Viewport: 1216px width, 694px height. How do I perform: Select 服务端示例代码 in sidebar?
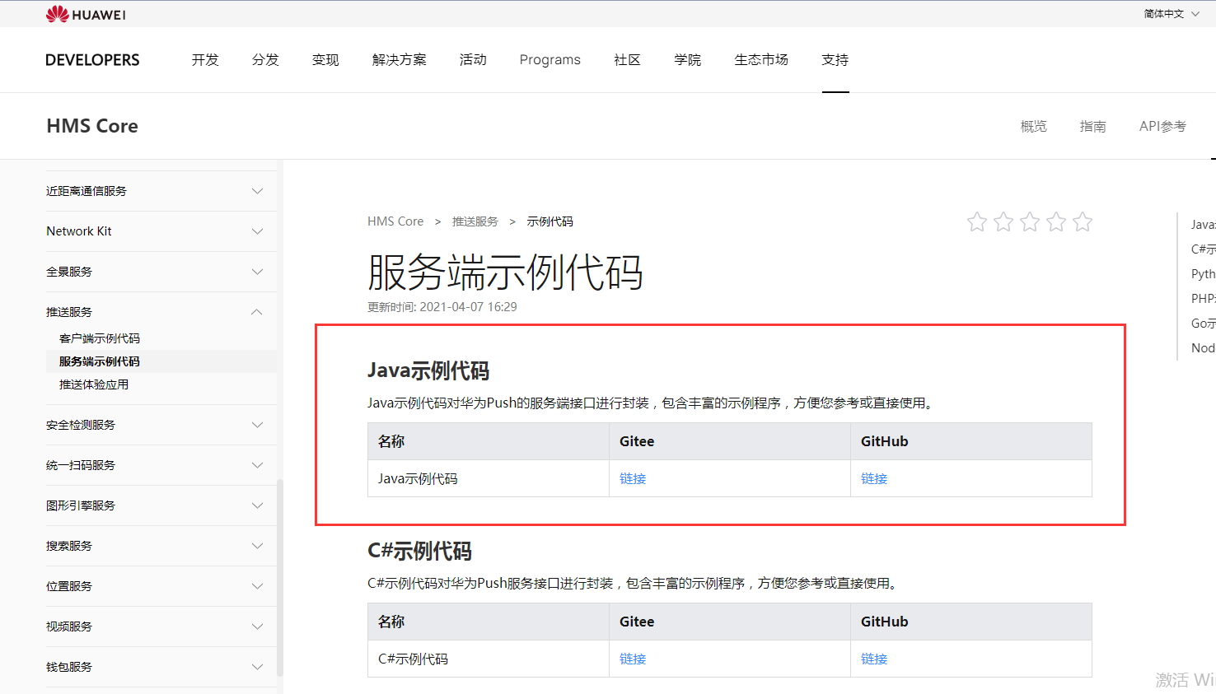pos(161,361)
